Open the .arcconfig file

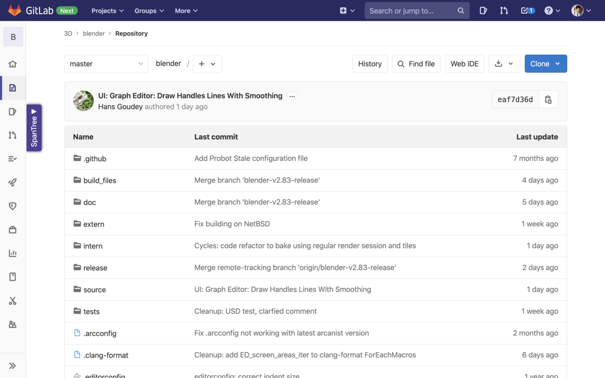coord(100,333)
